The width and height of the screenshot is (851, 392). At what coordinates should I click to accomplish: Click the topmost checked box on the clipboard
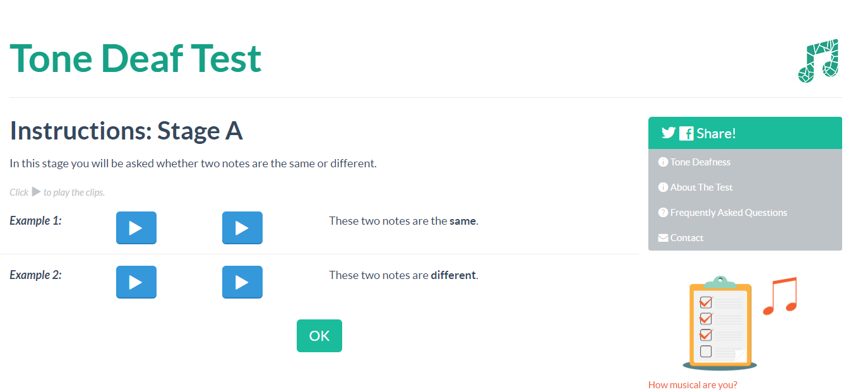tap(706, 302)
